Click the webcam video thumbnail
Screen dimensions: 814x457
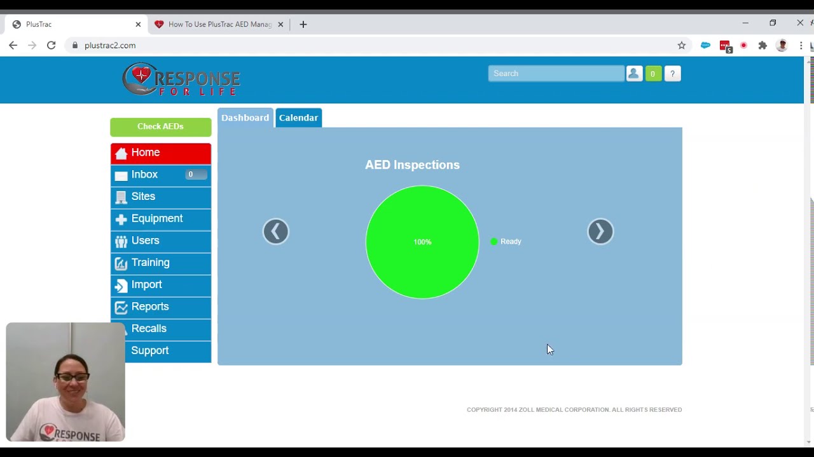[66, 382]
